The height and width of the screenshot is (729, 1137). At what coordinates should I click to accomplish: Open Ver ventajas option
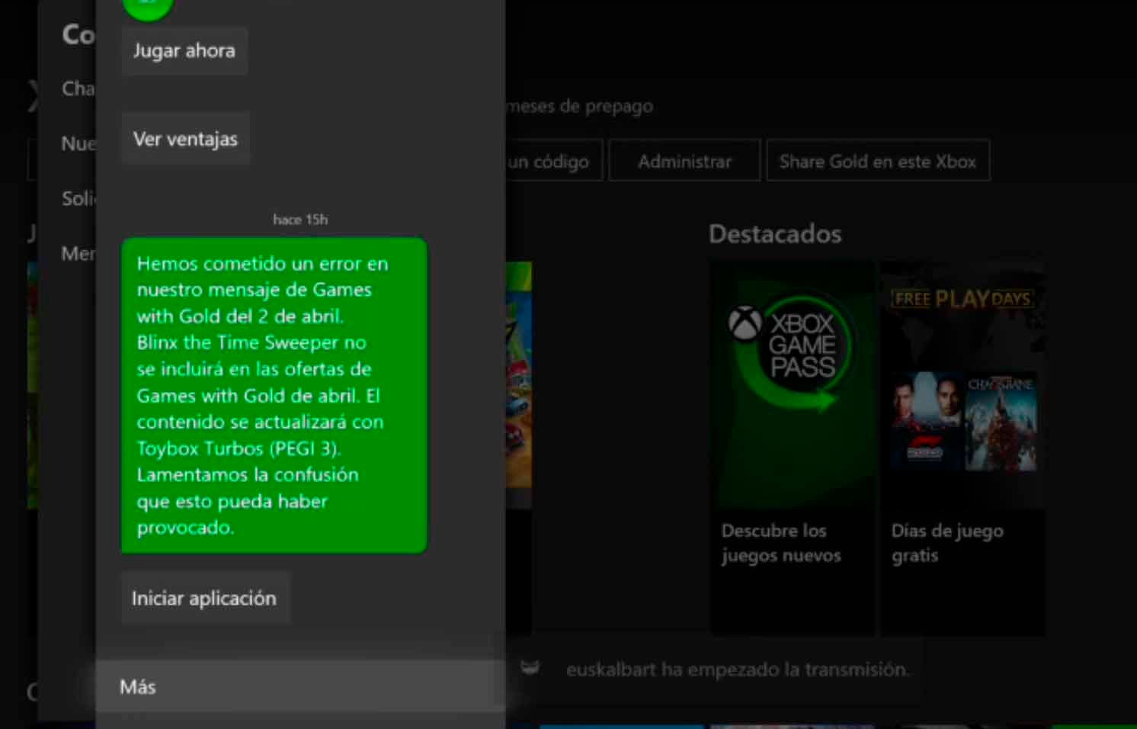coord(185,139)
